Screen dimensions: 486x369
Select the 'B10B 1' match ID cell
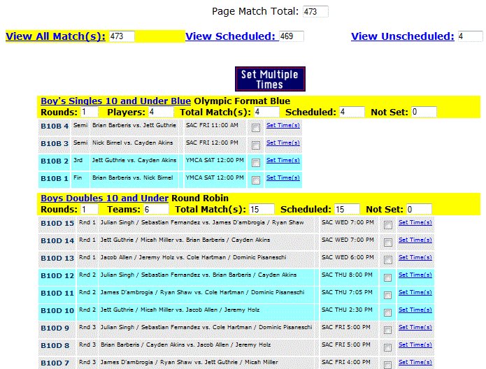coord(55,180)
